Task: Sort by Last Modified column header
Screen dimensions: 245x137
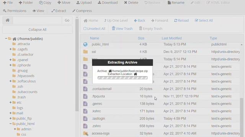Action: pos(171,38)
